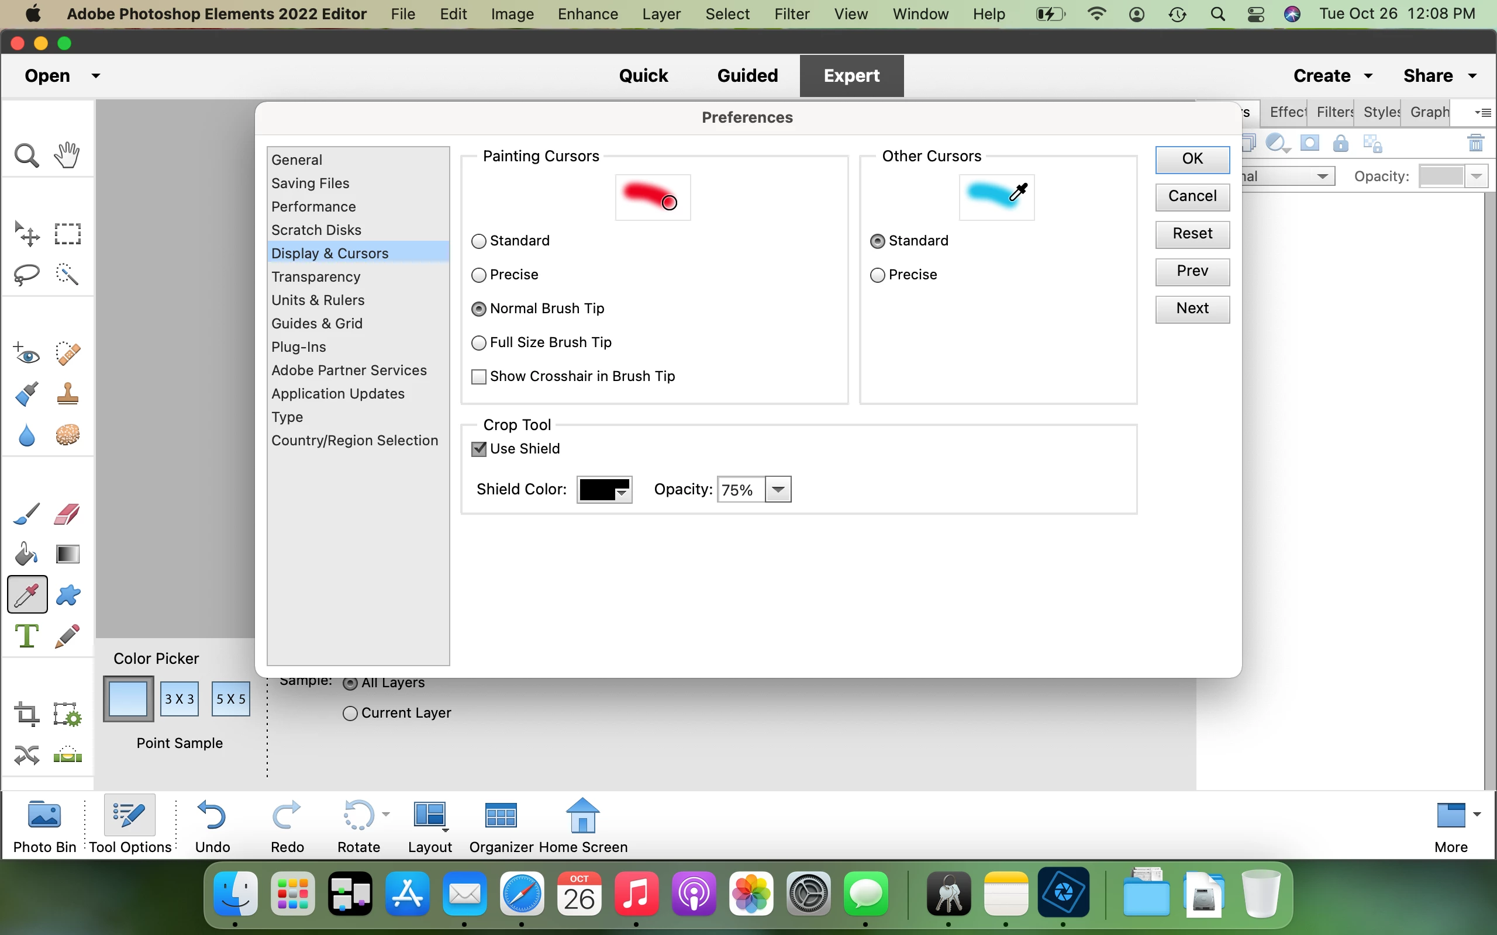Click the Reset button in Preferences

coord(1192,234)
